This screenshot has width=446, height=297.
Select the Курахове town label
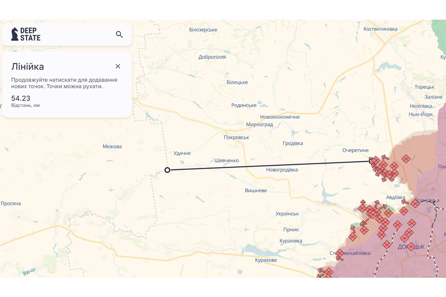tap(266, 260)
